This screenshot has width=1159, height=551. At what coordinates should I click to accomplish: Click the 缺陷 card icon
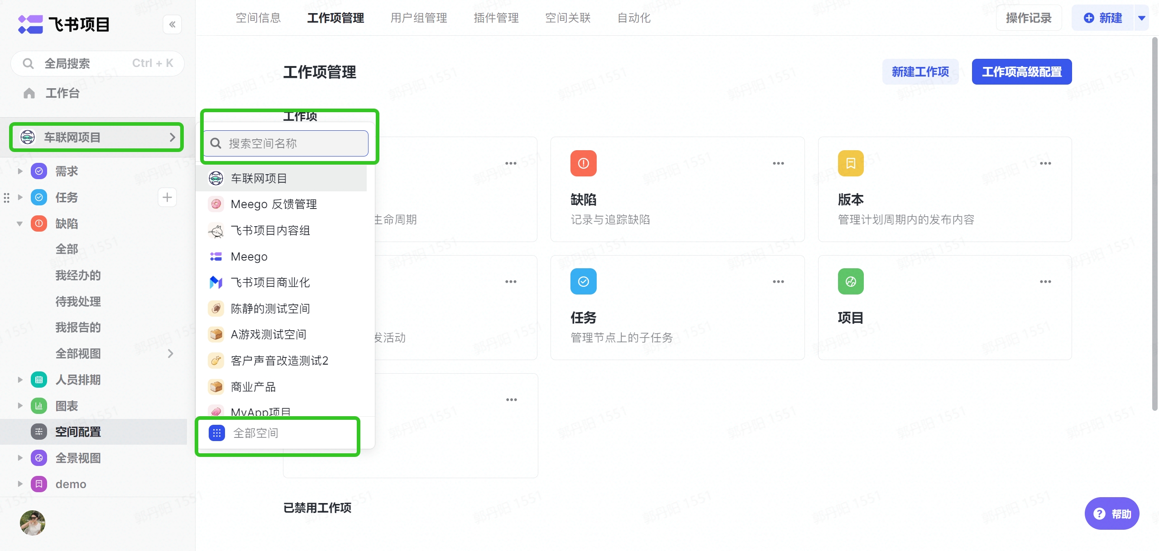pyautogui.click(x=584, y=163)
